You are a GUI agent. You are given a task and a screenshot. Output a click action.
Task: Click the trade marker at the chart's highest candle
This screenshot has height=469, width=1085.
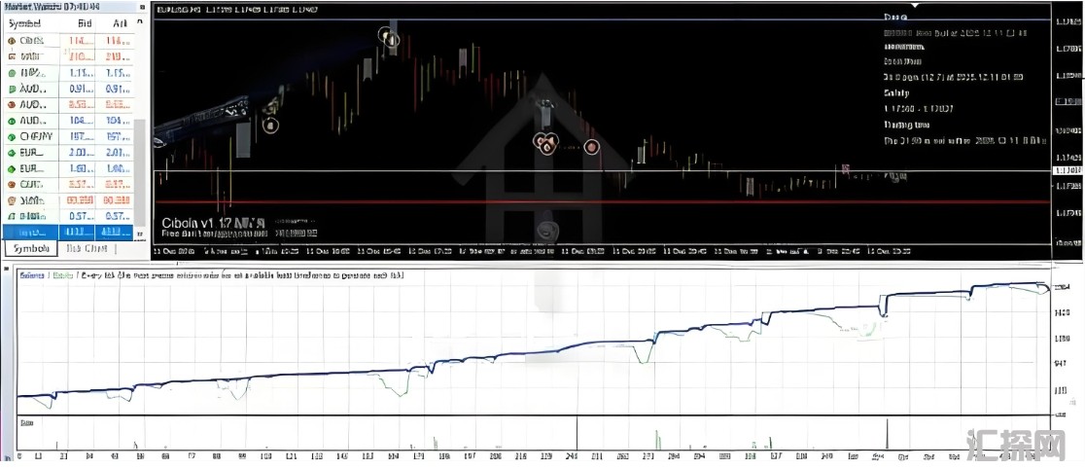tap(389, 37)
